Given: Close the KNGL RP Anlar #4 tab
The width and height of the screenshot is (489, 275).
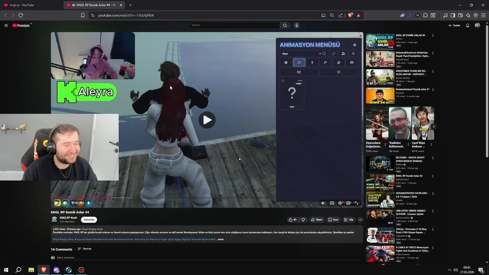Looking at the screenshot, I should (121, 5).
